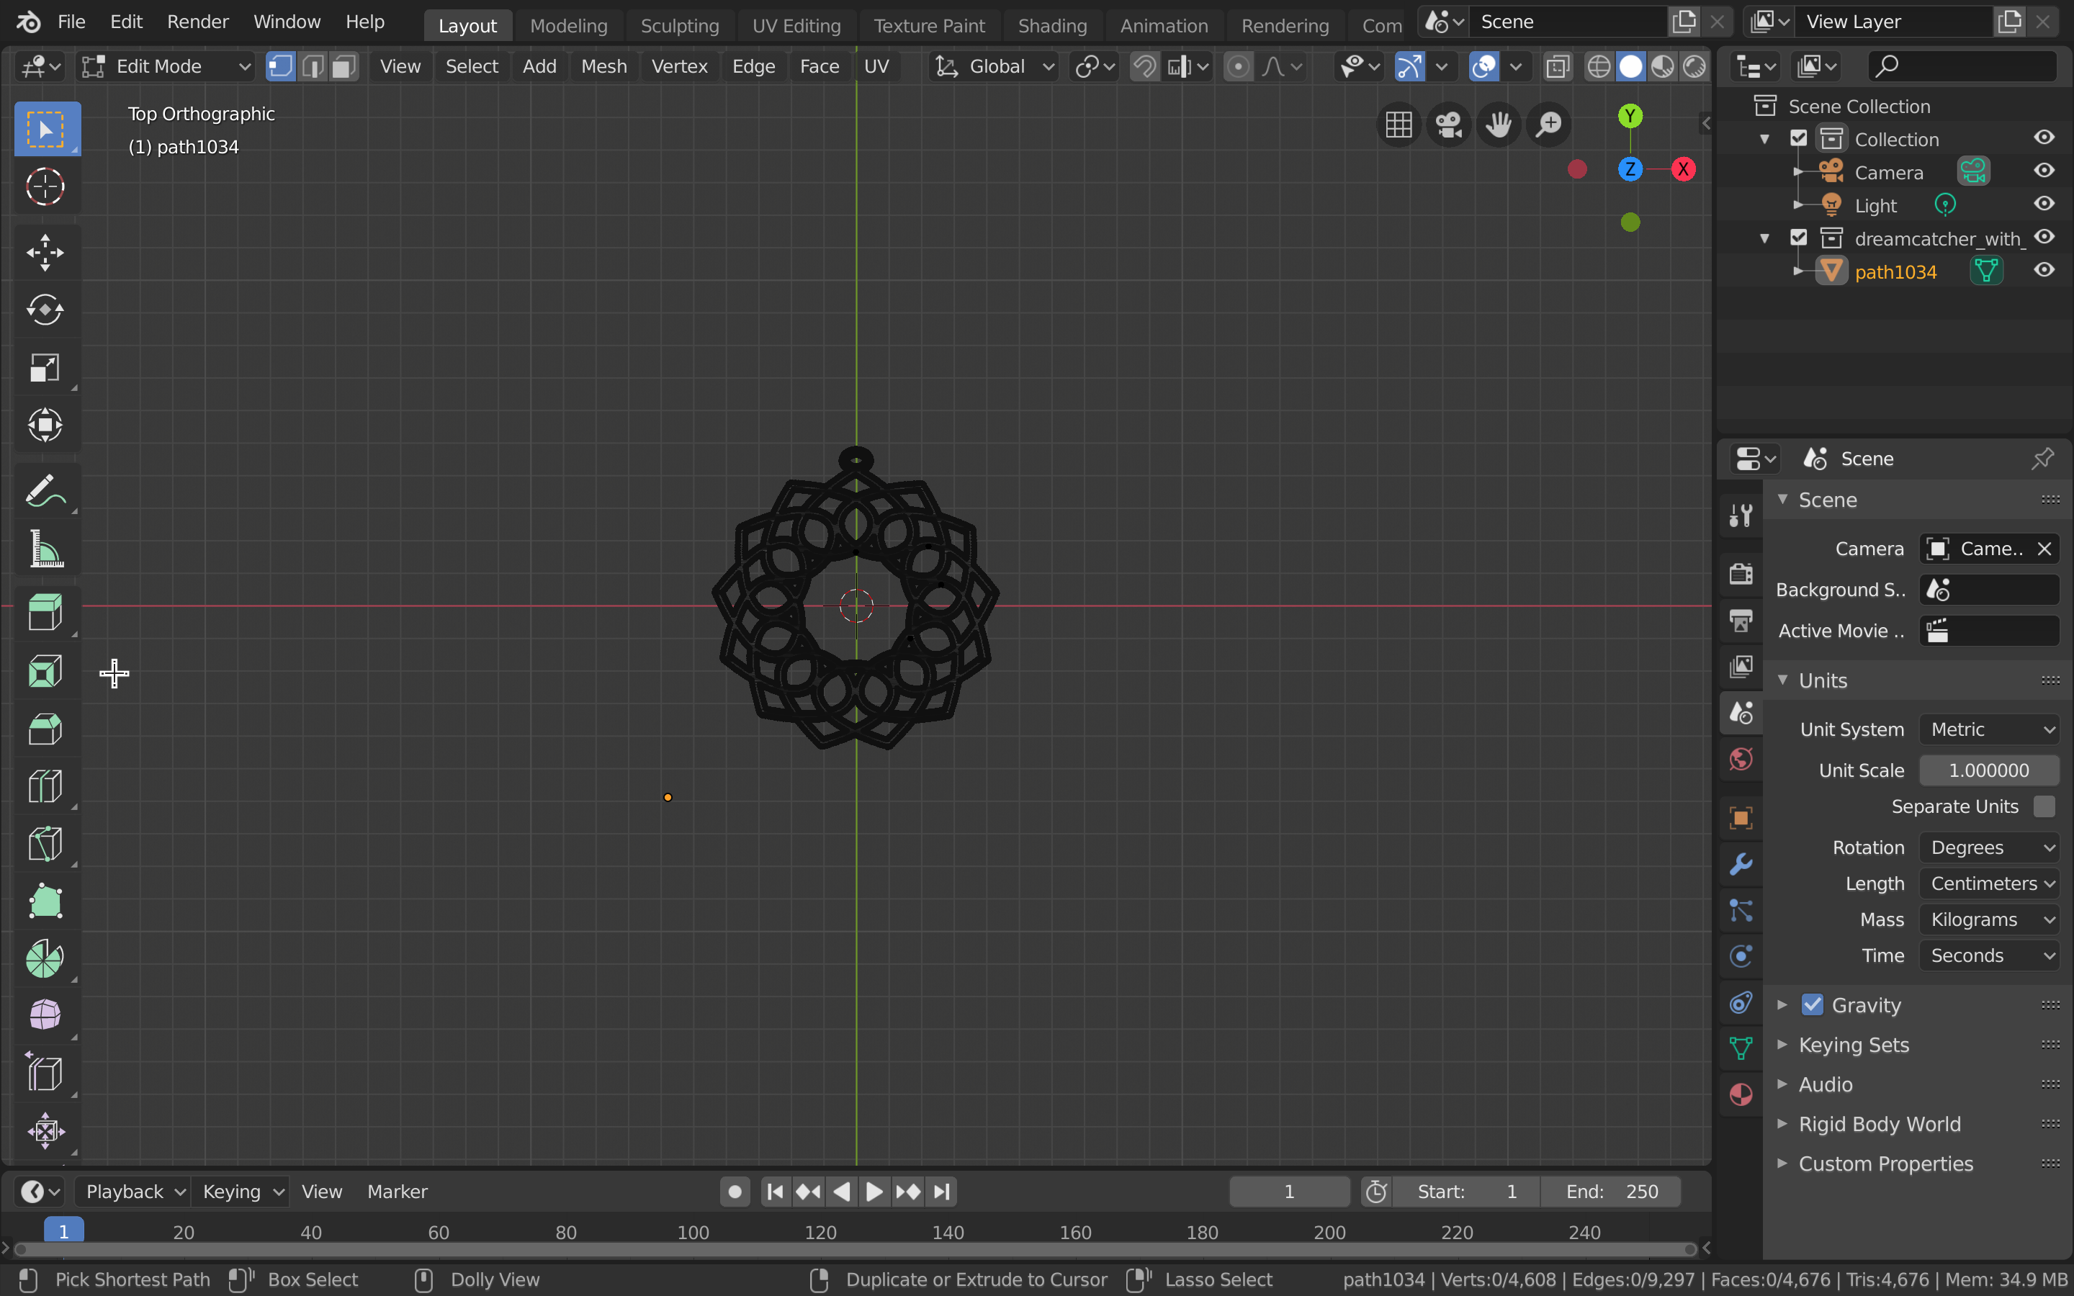This screenshot has height=1296, width=2074.
Task: Toggle camera view in viewport
Action: tap(1448, 125)
